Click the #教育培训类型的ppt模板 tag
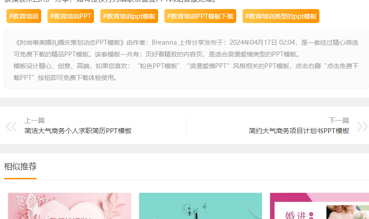The image size is (369, 219). click(x=281, y=16)
